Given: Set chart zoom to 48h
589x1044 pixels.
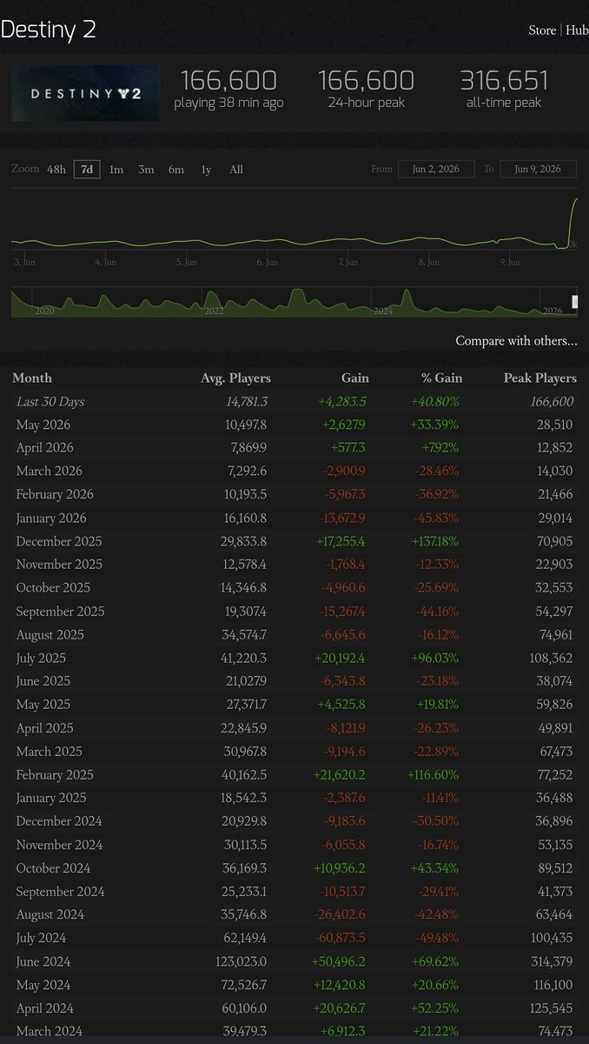Looking at the screenshot, I should (56, 170).
